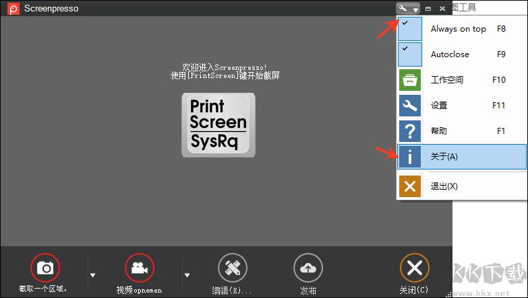Click the Always on top label text

click(x=459, y=29)
